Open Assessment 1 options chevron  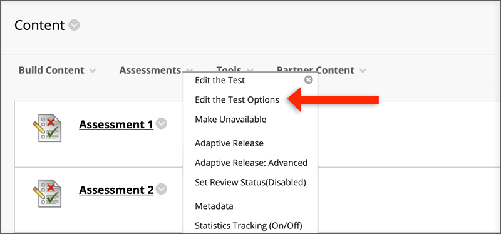(x=162, y=124)
